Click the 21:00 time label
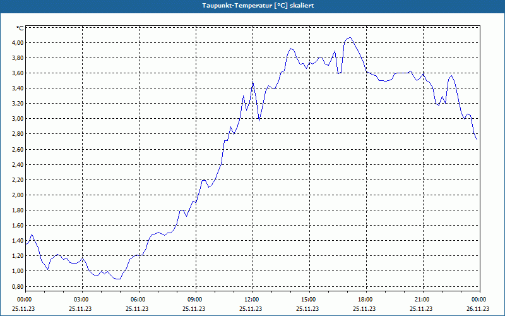The width and height of the screenshot is (505, 316). 423,300
